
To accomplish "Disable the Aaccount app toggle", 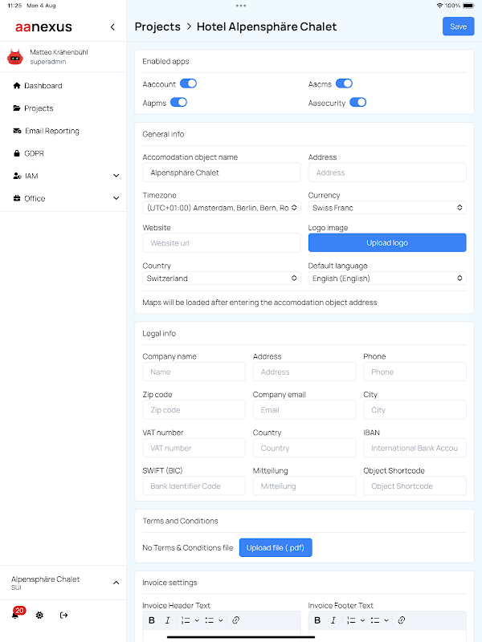I will point(188,83).
